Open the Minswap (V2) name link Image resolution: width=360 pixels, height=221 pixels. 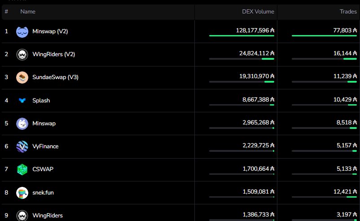click(50, 31)
